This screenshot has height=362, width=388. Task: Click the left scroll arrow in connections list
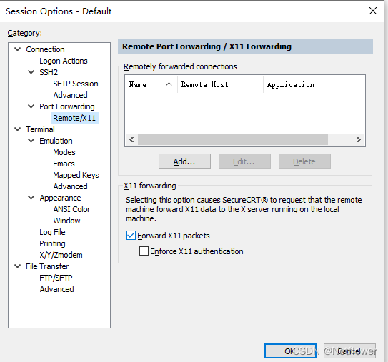tap(131, 140)
